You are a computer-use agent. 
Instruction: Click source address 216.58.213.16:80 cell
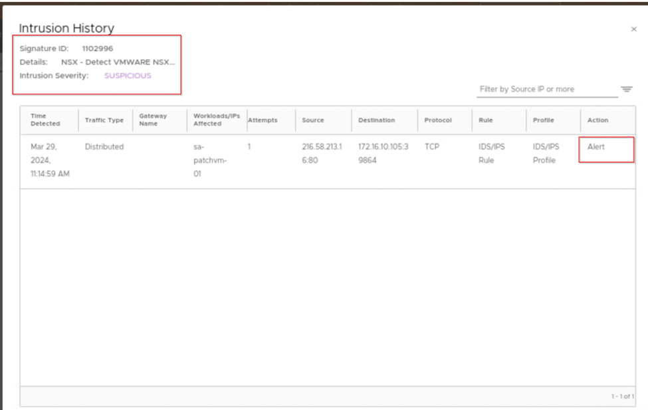(322, 154)
